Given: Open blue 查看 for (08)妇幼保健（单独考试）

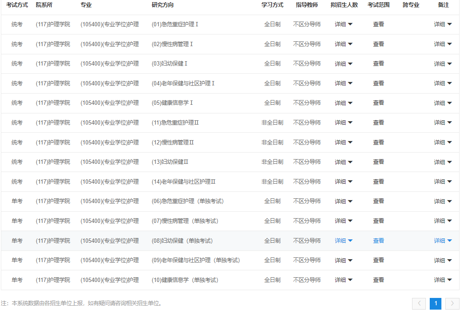Looking at the screenshot, I should tap(378, 241).
